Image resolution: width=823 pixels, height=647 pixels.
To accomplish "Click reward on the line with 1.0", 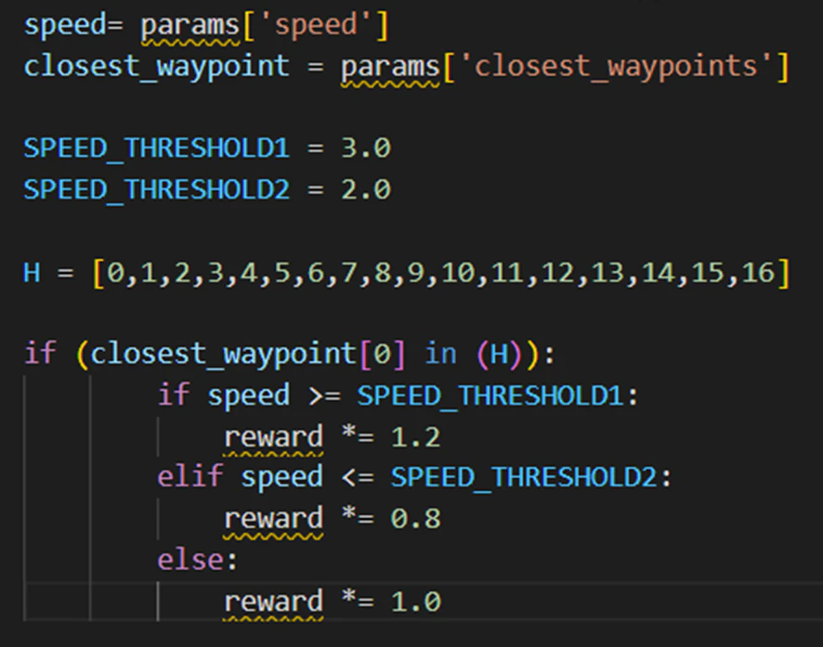I will point(273,602).
